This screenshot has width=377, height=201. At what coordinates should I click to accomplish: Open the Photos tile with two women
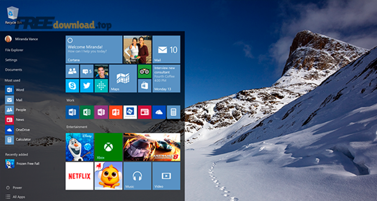tap(137, 49)
